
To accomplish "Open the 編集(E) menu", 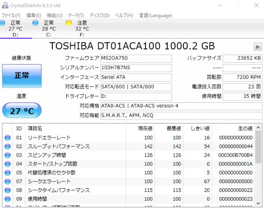I will point(34,15).
